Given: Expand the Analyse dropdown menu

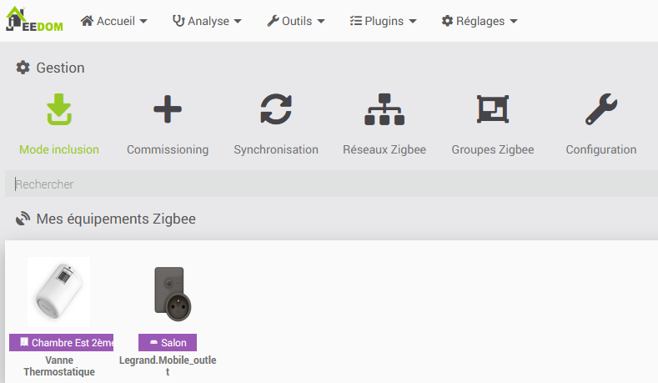Looking at the screenshot, I should tap(207, 21).
